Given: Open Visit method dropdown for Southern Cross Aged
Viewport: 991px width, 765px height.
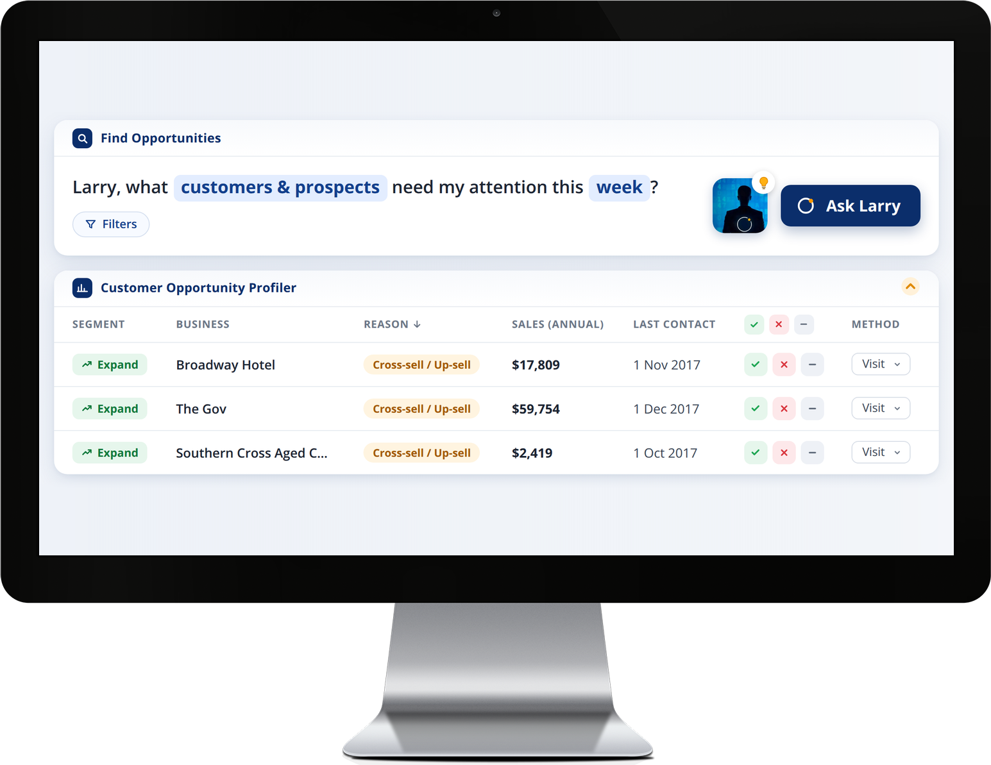Looking at the screenshot, I should pyautogui.click(x=881, y=452).
